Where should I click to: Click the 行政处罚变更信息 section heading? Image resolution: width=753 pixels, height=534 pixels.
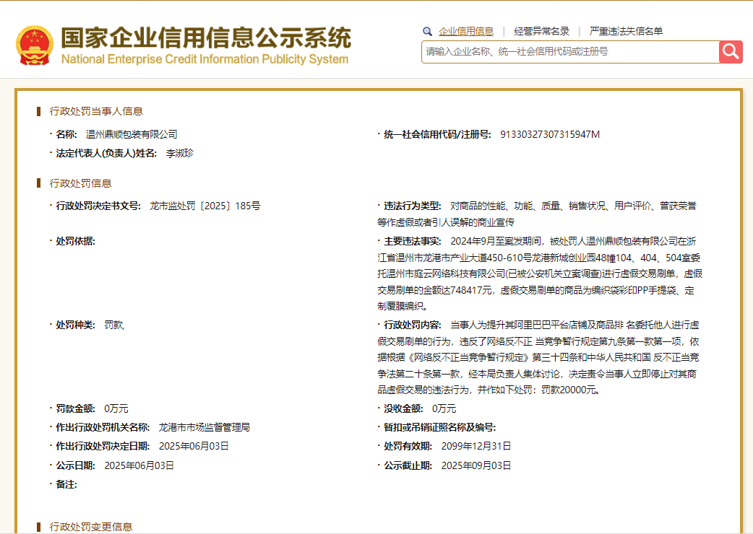(x=91, y=527)
